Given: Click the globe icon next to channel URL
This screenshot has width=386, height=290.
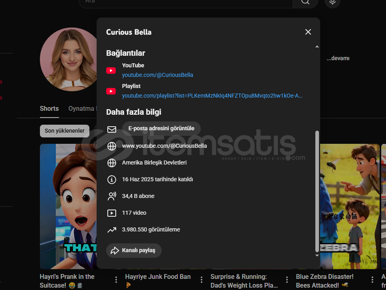Looking at the screenshot, I should pyautogui.click(x=112, y=146).
